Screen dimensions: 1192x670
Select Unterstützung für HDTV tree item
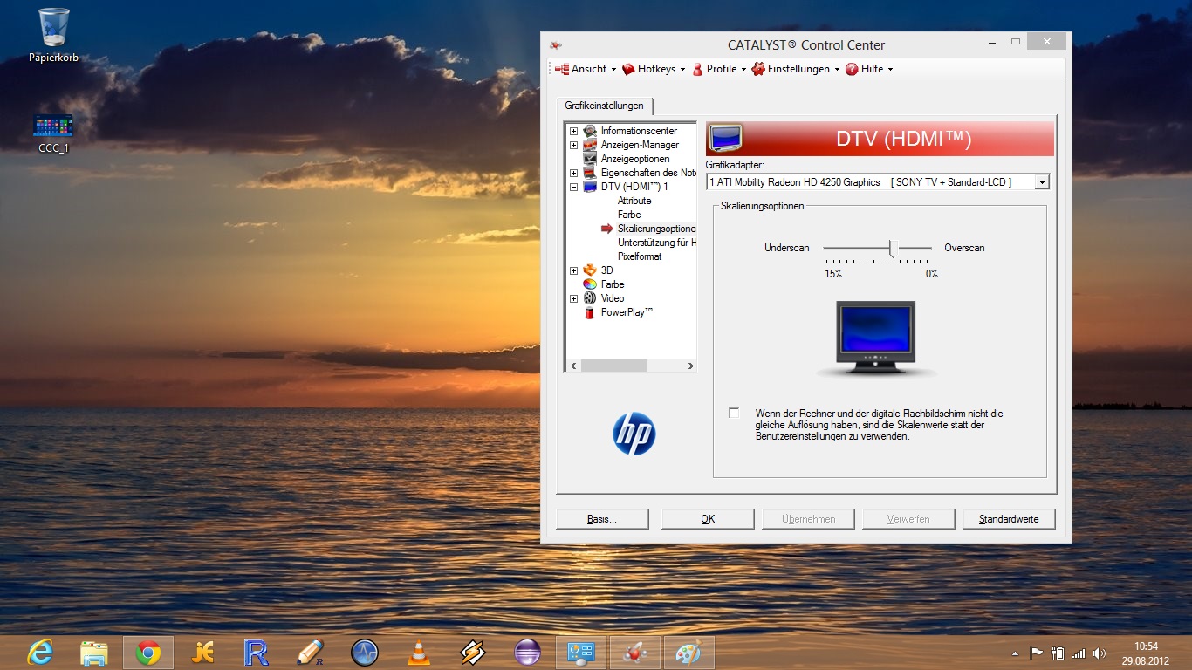[x=656, y=243]
